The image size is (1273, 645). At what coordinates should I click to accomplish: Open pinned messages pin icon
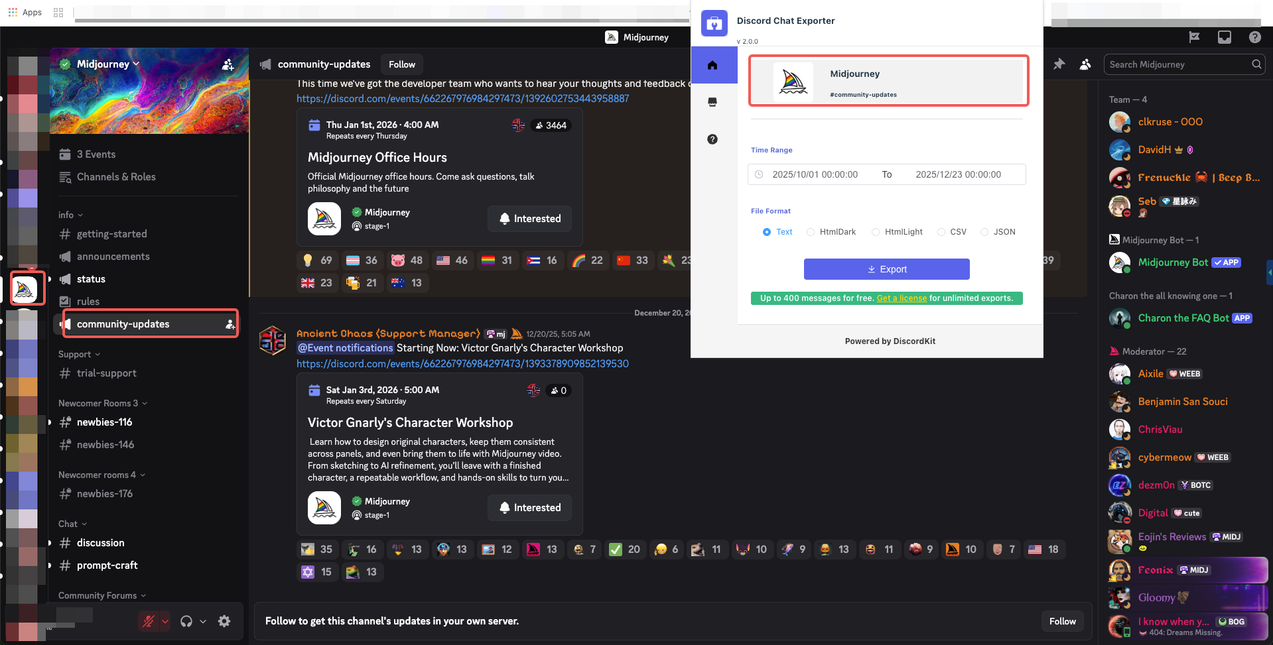[1059, 64]
